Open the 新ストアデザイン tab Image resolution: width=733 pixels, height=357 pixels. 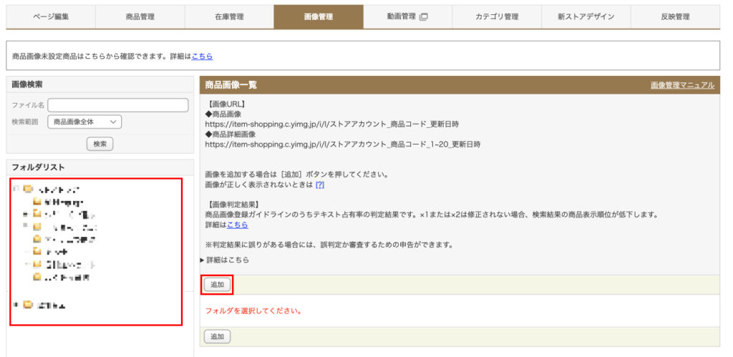[x=586, y=17]
